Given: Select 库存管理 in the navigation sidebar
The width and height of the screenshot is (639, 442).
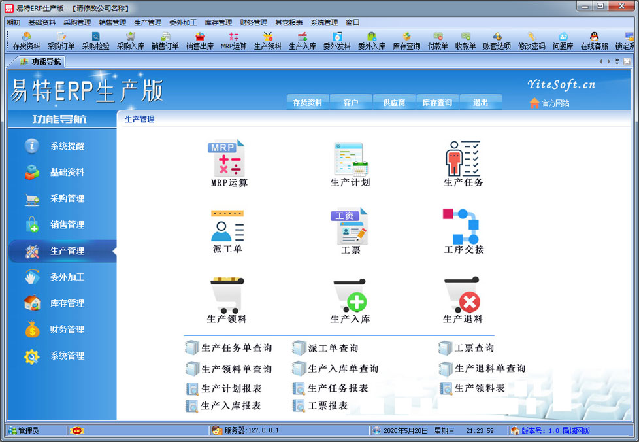Looking at the screenshot, I should pos(67,303).
